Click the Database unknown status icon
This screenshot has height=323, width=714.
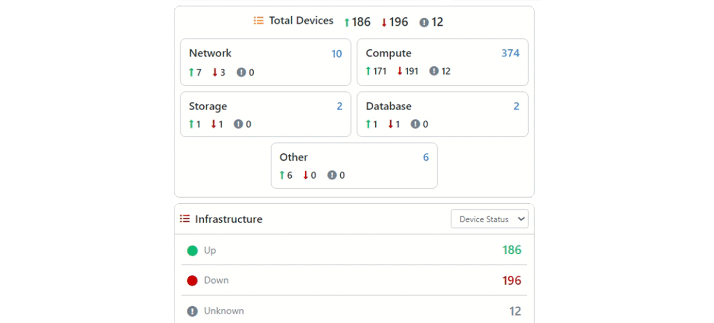(x=415, y=124)
